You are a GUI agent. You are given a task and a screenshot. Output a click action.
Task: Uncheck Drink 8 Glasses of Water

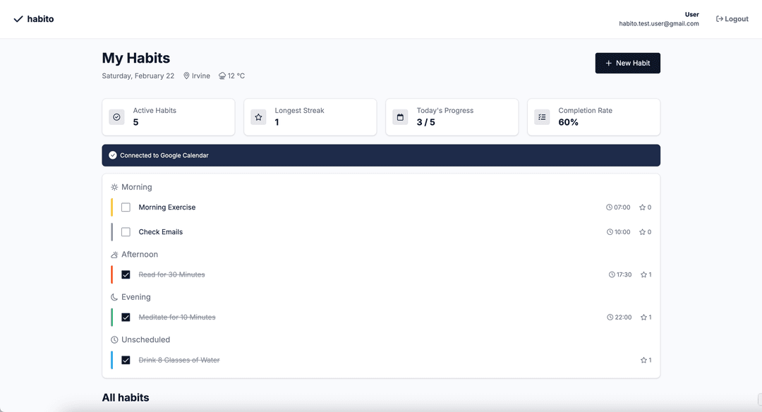[126, 360]
